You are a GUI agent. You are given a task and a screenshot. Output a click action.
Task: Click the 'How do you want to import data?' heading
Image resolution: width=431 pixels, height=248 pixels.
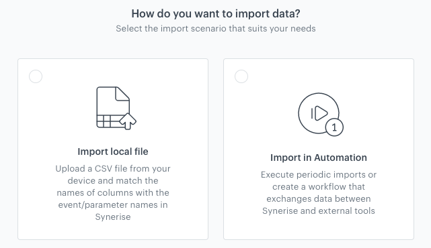pyautogui.click(x=216, y=13)
